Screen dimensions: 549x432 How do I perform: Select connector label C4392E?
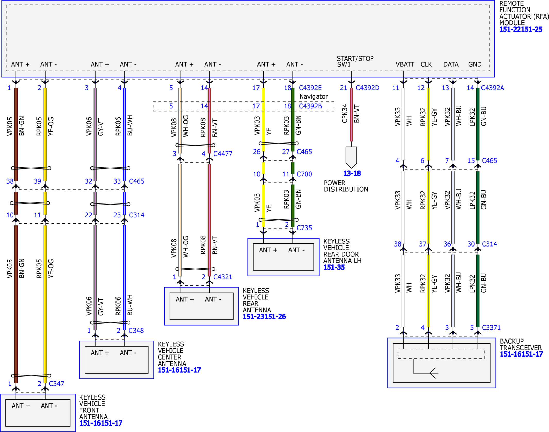tap(310, 88)
